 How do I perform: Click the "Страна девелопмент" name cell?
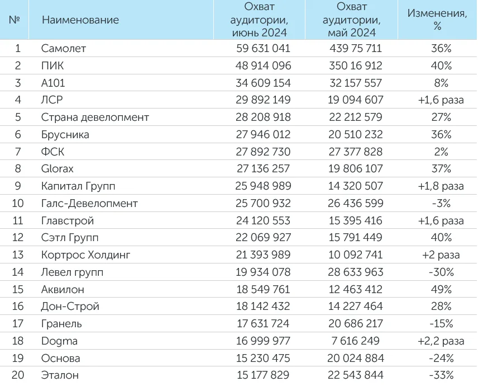point(95,117)
